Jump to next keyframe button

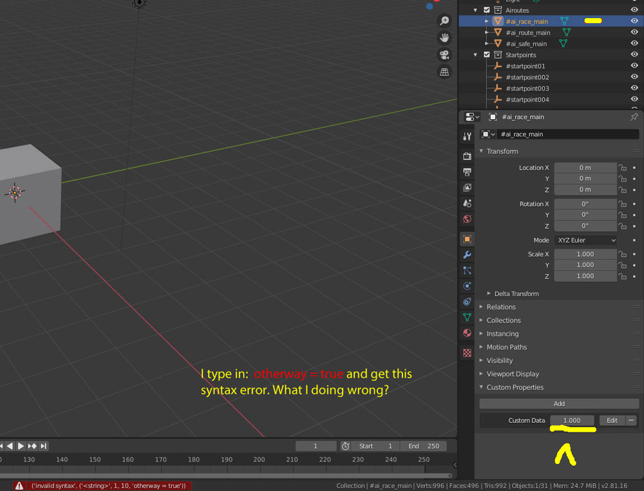click(x=32, y=446)
